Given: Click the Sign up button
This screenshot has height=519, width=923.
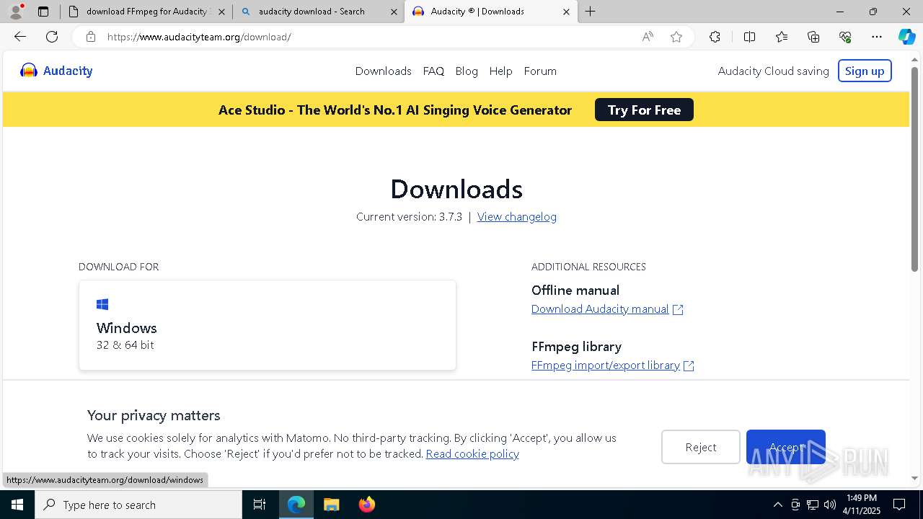Looking at the screenshot, I should click(x=865, y=71).
